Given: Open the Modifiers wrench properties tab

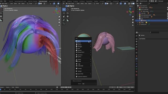Looking at the screenshot, I should point(136,58).
